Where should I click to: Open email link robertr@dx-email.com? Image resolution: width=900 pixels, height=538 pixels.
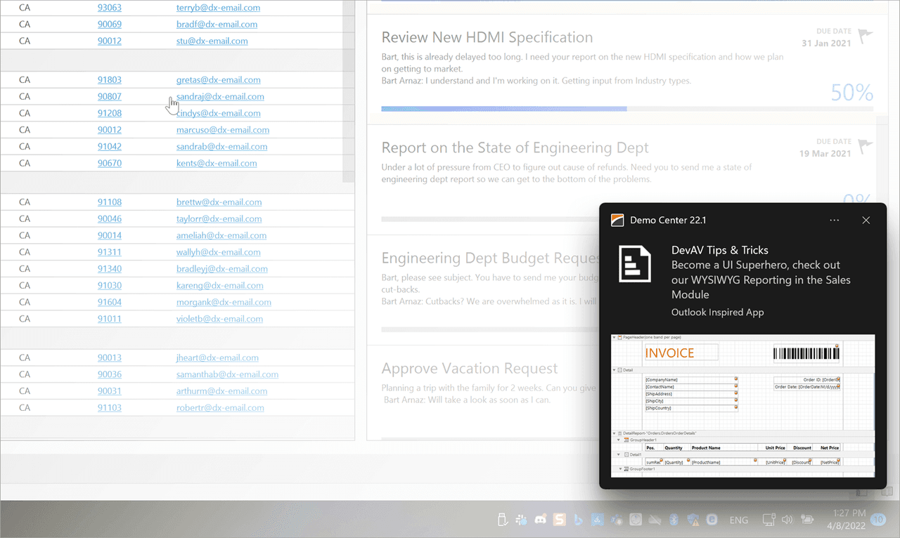tap(220, 407)
